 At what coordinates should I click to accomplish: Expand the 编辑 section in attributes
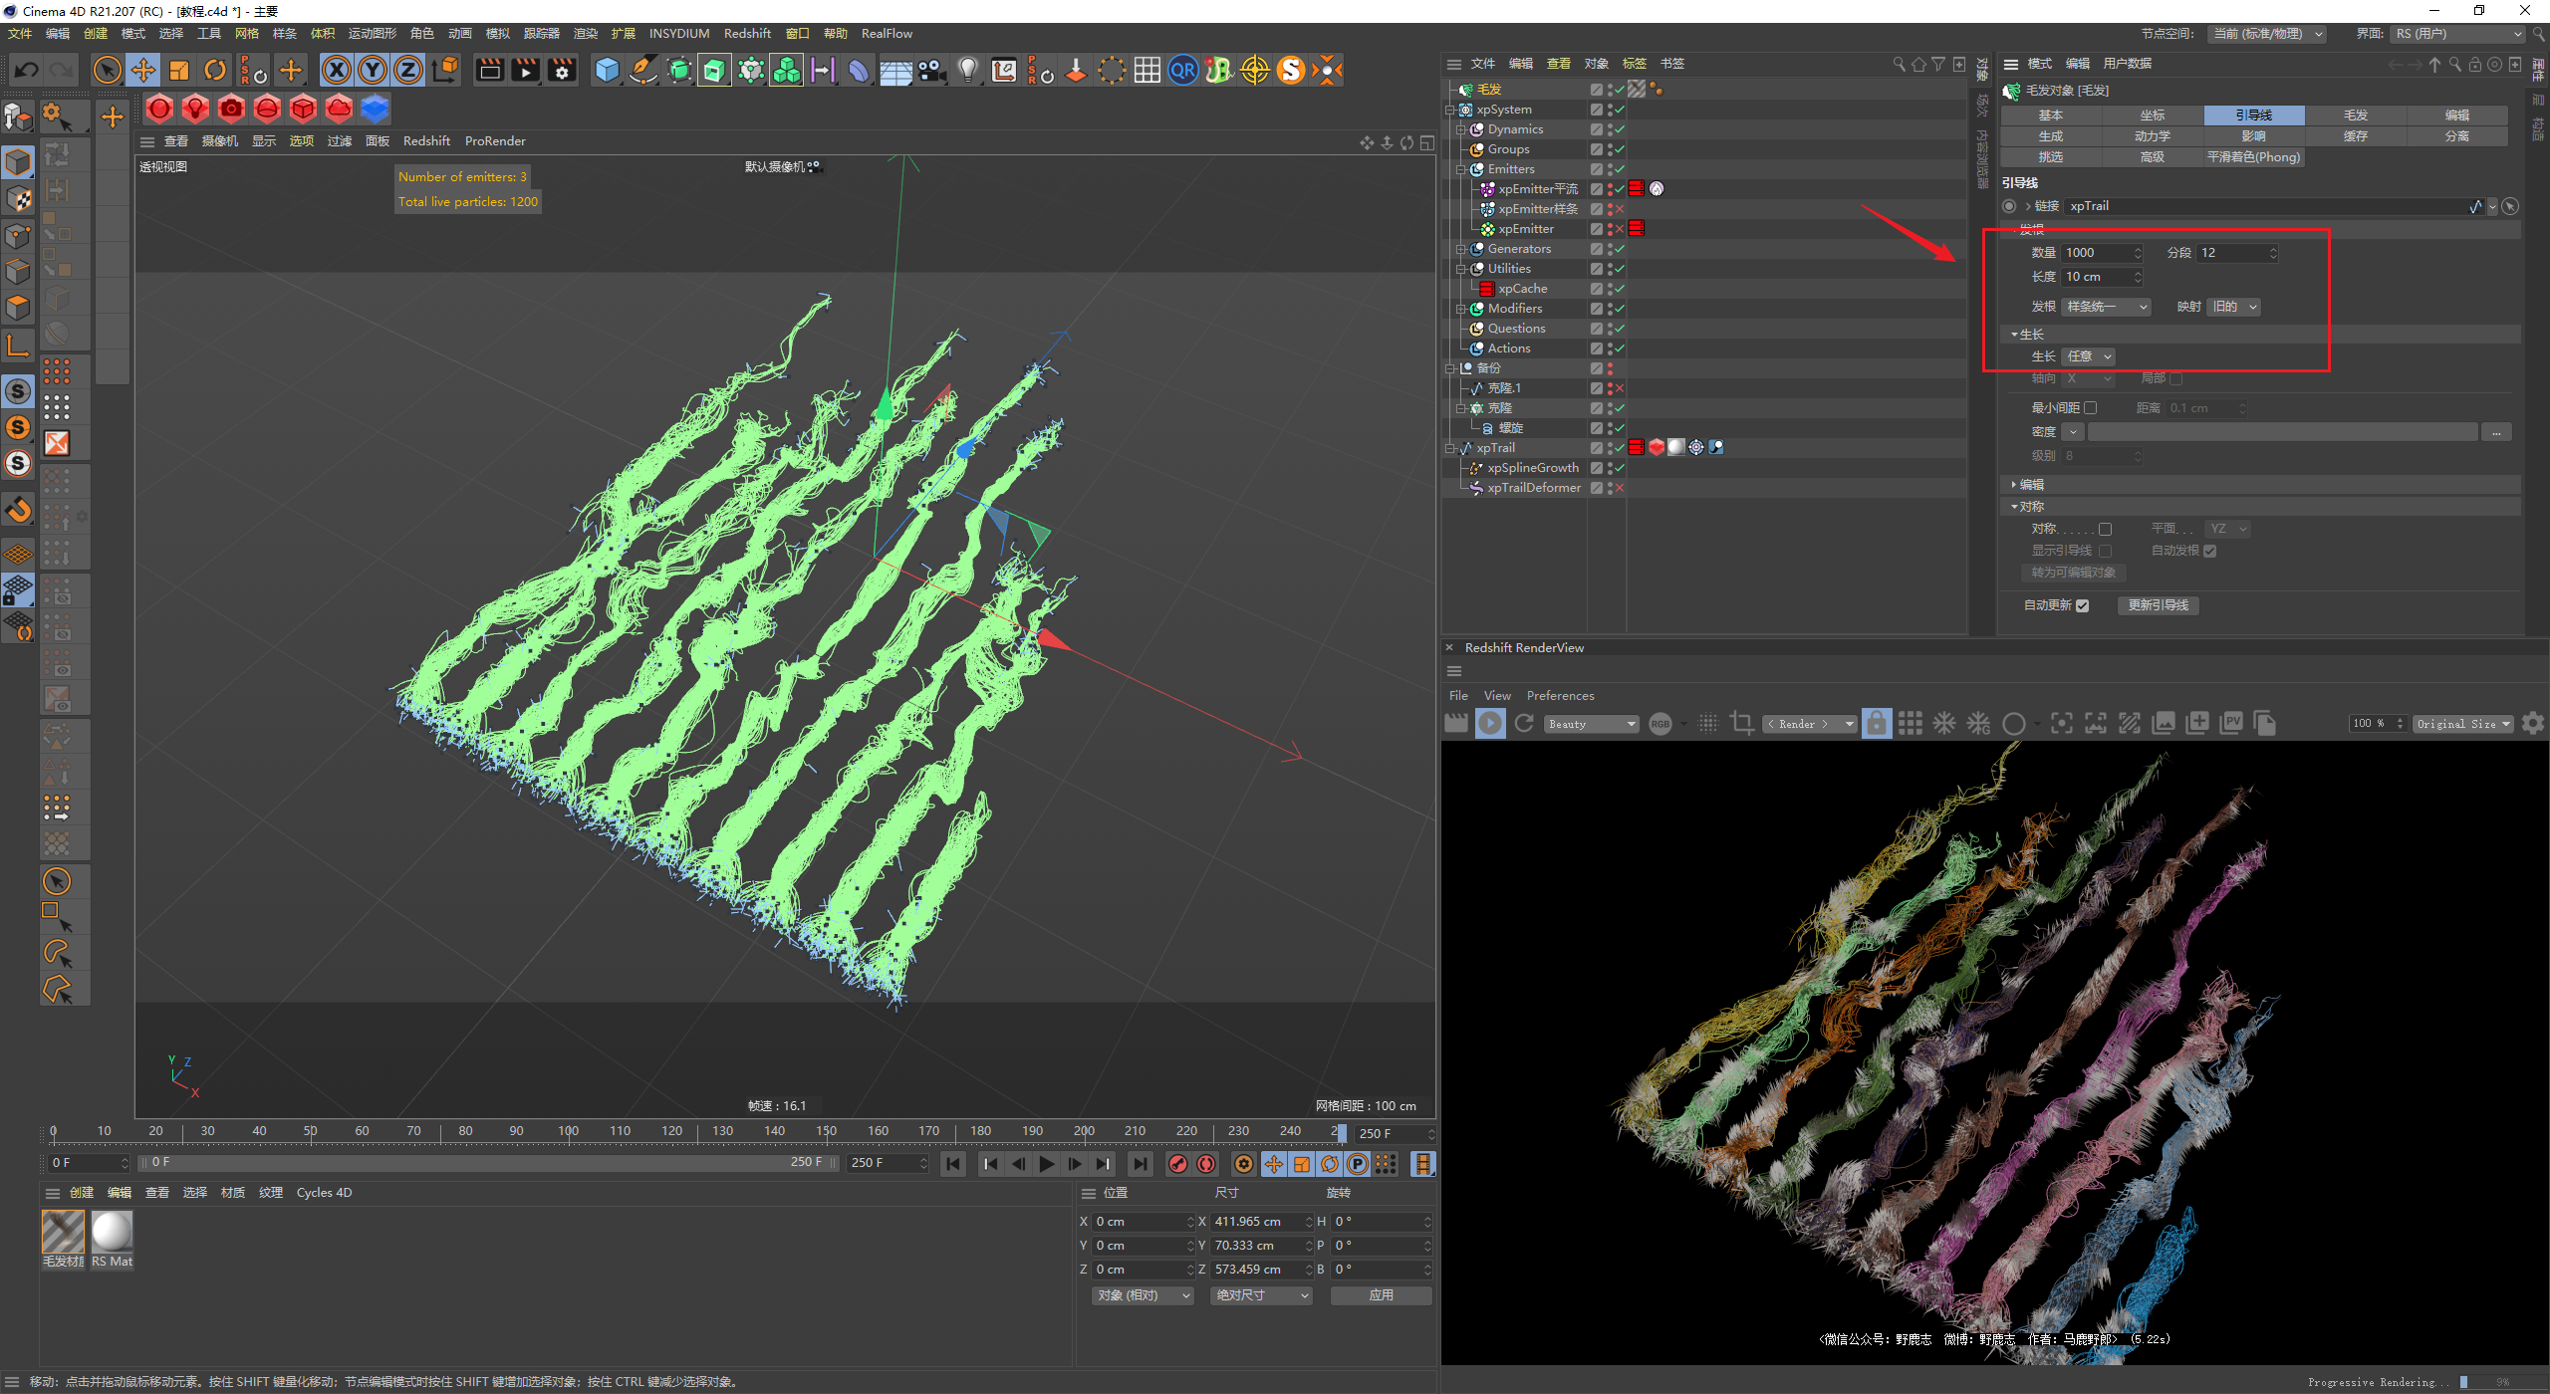click(x=2030, y=485)
